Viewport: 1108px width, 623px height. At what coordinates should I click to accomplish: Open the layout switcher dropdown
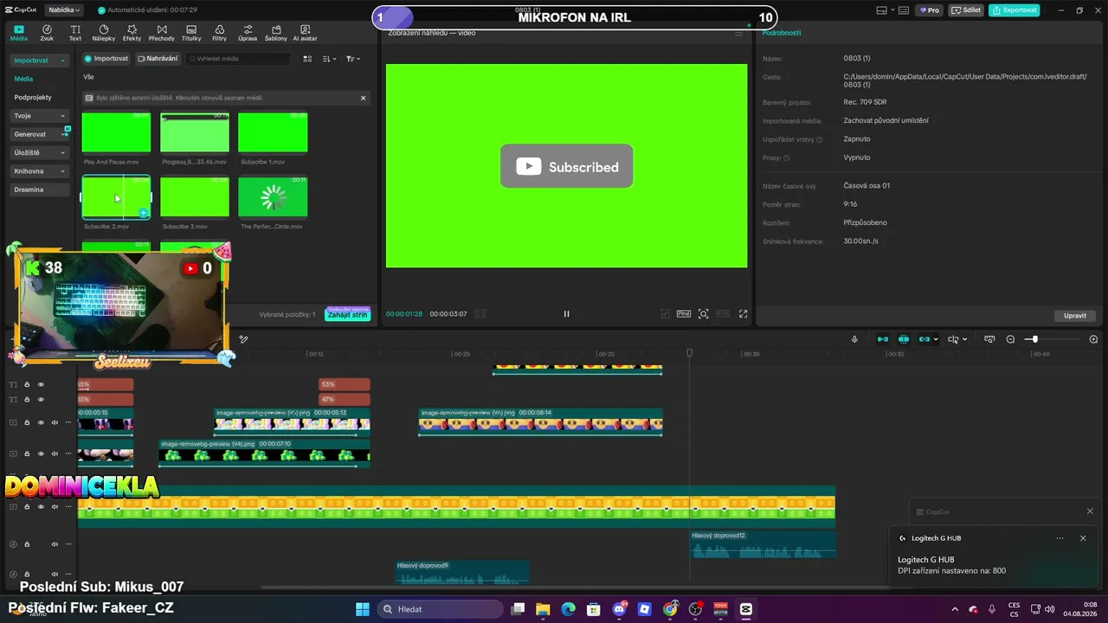[x=886, y=10]
